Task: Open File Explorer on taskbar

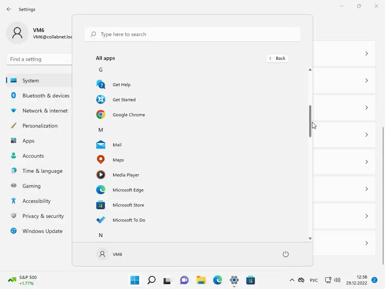Action: [201, 280]
